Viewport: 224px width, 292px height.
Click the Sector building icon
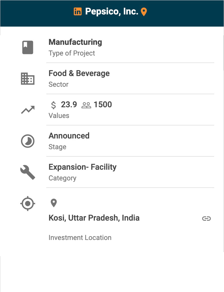[28, 79]
